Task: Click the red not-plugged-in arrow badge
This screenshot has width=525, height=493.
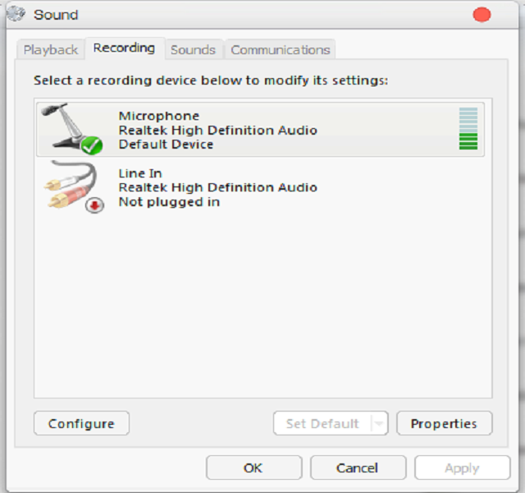Action: click(95, 205)
